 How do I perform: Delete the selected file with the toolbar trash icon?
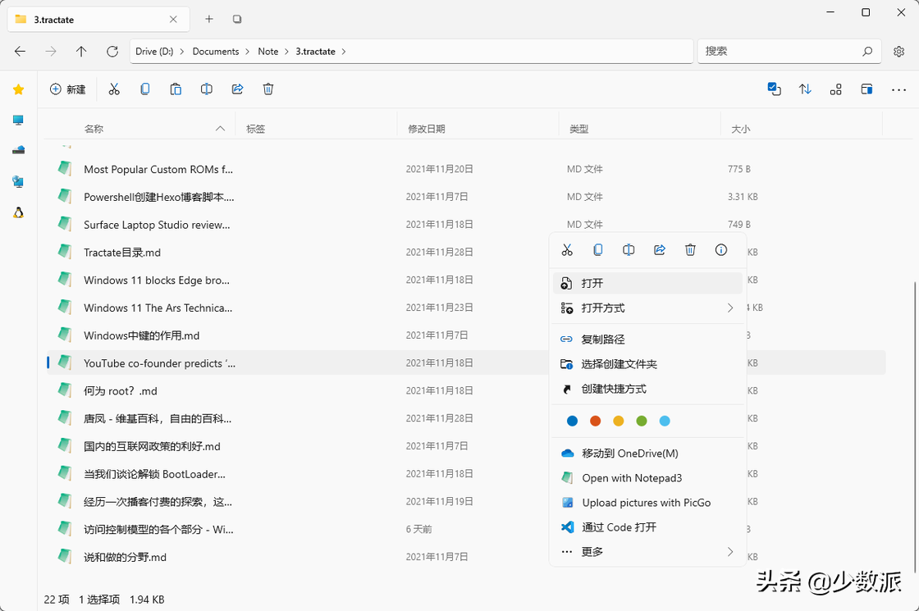(268, 89)
